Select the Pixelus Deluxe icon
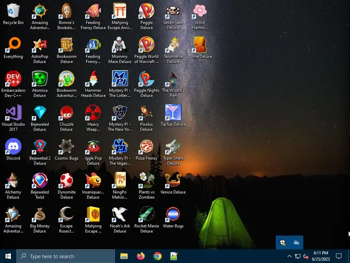 tap(147, 112)
